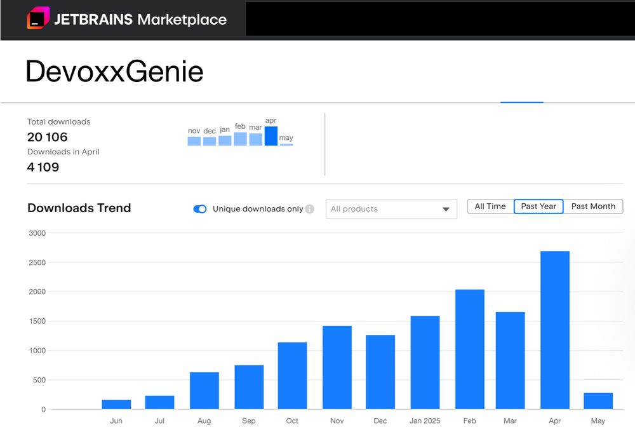
Task: Click the Jan 2025 bar in Downloads Trend
Action: (x=425, y=362)
